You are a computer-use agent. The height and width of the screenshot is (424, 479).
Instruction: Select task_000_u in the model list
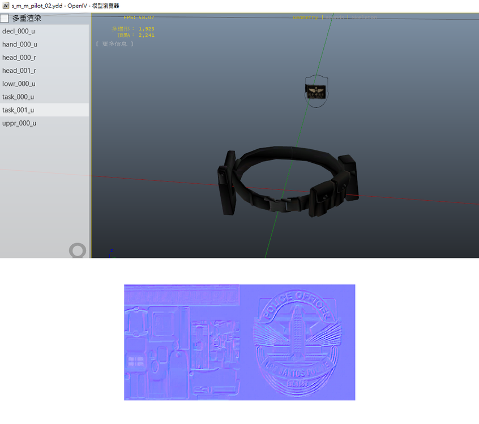click(x=45, y=97)
